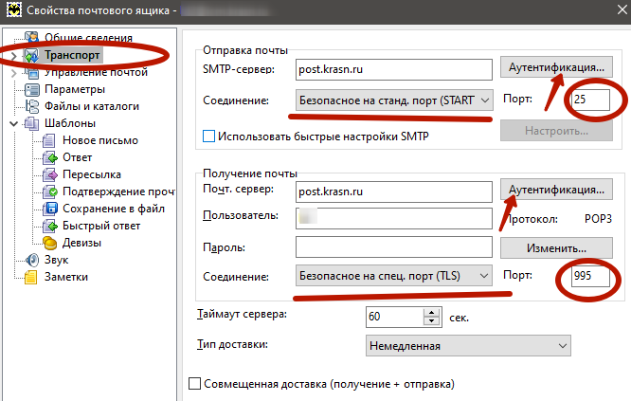The image size is (631, 401).
Task: Increase the Таймаут сервера value with the up arrow
Action: pos(433,310)
